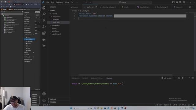Split the terminal

click(179, 78)
